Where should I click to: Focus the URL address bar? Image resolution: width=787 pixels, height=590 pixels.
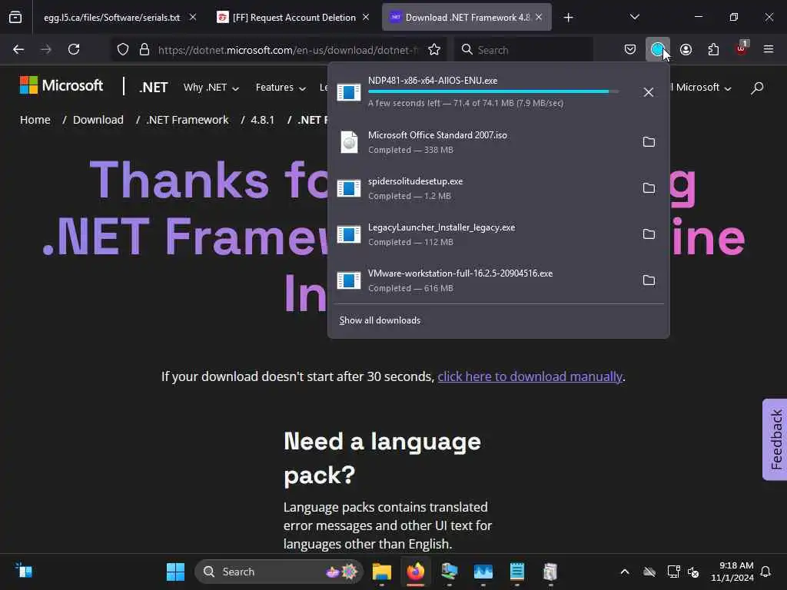(287, 50)
